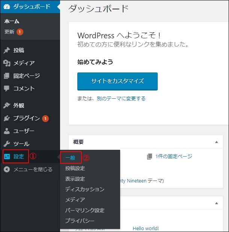229x232 pixels.
Task: Select 表示設定 in the settings flyout
Action: pyautogui.click(x=75, y=179)
